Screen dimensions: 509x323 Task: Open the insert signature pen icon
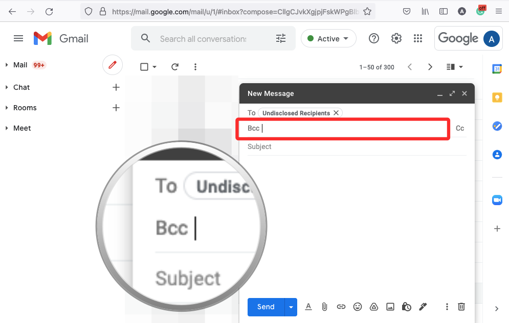pos(423,307)
